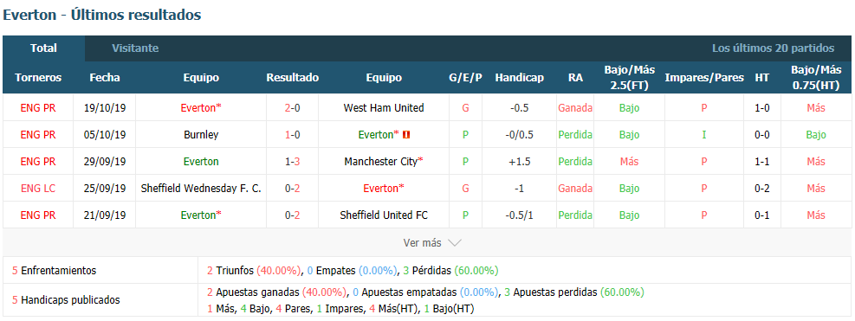Click the 2-0 result on 19/10/19
This screenshot has width=855, height=321.
coord(292,108)
